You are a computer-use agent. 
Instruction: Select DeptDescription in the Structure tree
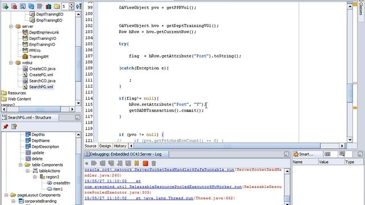[45, 147]
